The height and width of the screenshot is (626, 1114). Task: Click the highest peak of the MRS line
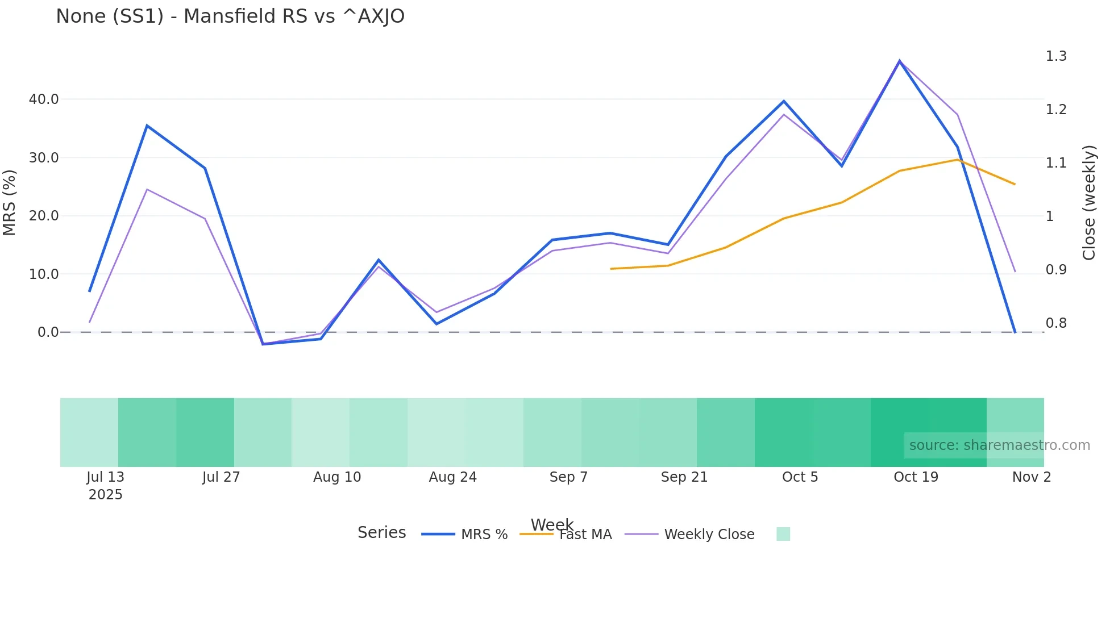click(899, 61)
